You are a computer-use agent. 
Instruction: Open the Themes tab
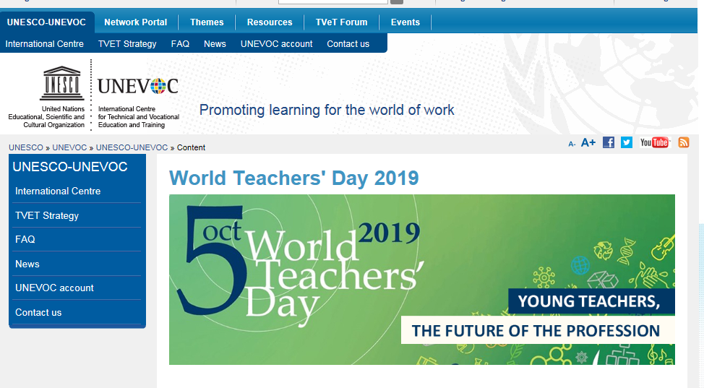point(207,22)
